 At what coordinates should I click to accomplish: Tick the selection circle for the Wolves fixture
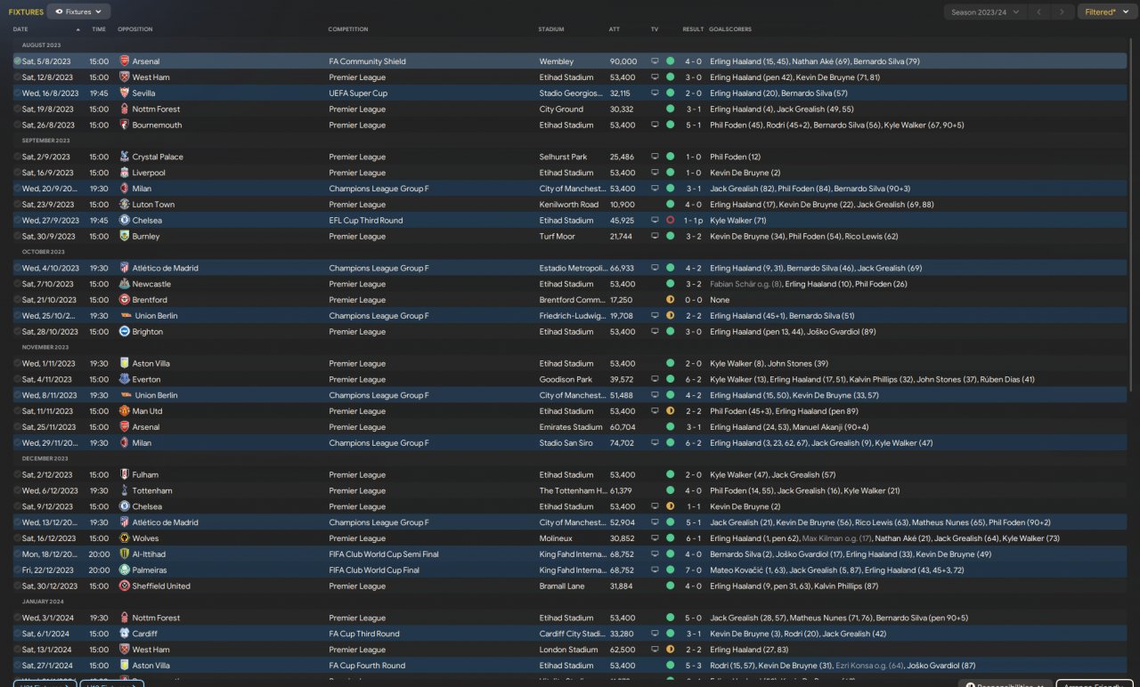click(x=17, y=538)
